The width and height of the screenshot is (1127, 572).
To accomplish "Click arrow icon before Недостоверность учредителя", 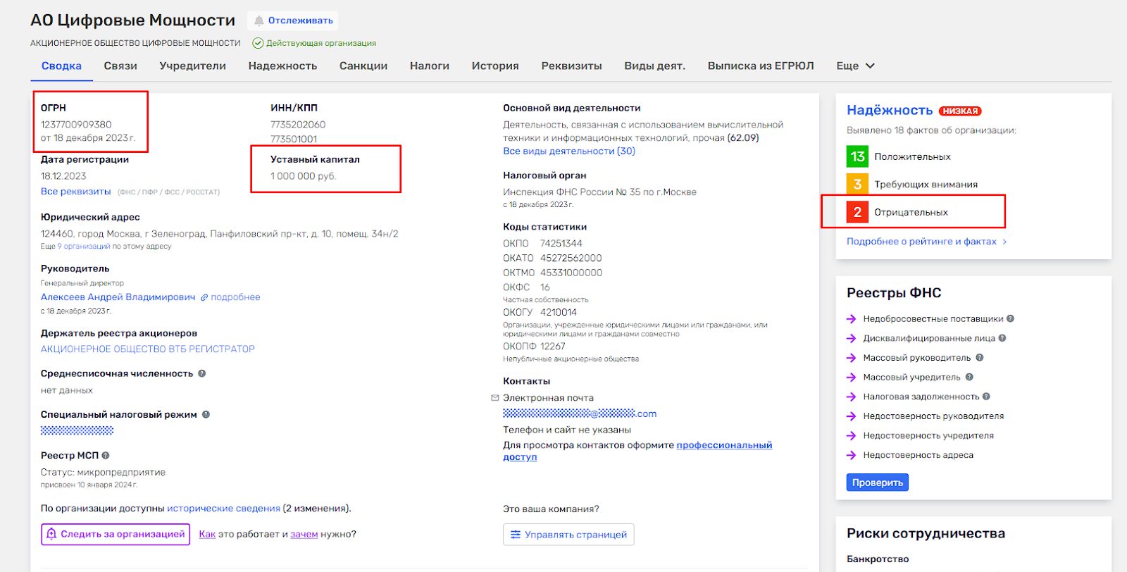I will tap(851, 435).
